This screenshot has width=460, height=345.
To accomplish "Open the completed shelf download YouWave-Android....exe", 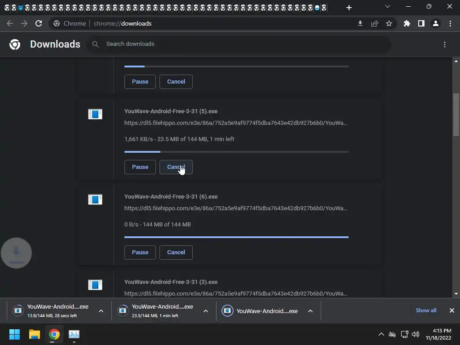I will pos(260,311).
